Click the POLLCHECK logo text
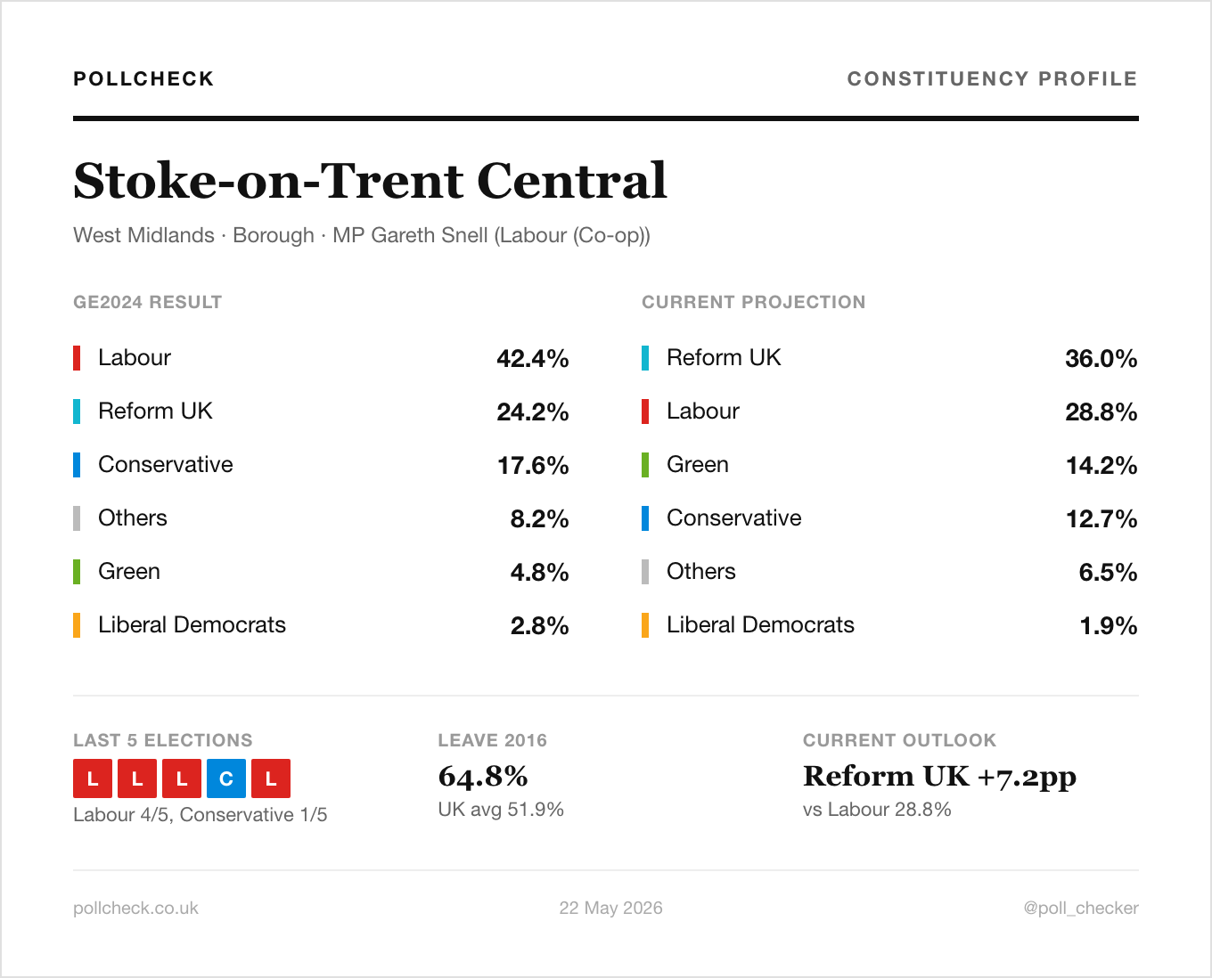The image size is (1212, 978). click(143, 78)
